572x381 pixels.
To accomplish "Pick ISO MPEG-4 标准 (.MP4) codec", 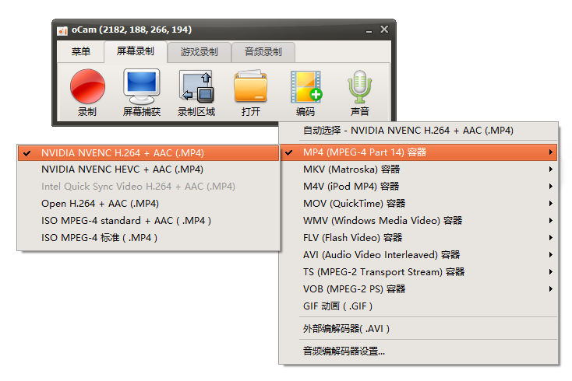I will tap(149, 238).
